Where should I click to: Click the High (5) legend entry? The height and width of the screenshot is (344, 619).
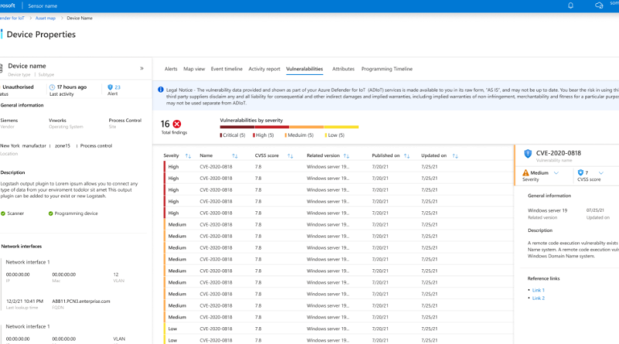[263, 135]
